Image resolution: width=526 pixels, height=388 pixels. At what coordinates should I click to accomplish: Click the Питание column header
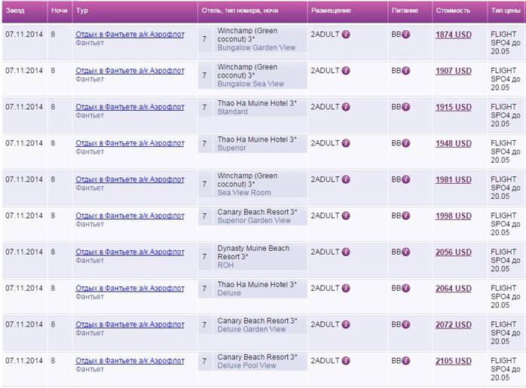(x=405, y=11)
